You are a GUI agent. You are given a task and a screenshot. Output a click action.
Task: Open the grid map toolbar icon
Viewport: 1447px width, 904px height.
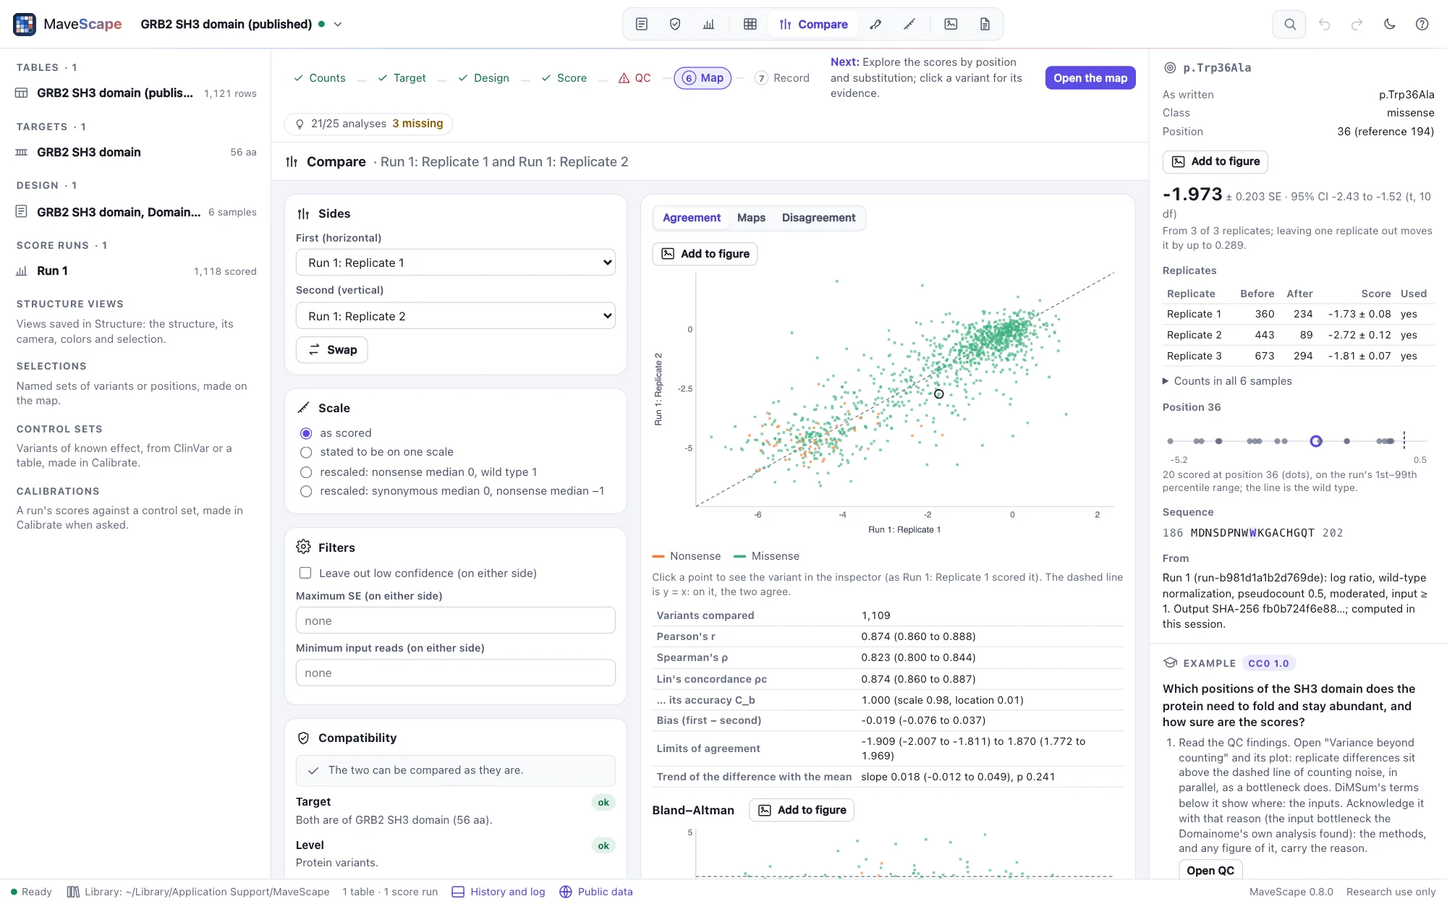pyautogui.click(x=750, y=24)
